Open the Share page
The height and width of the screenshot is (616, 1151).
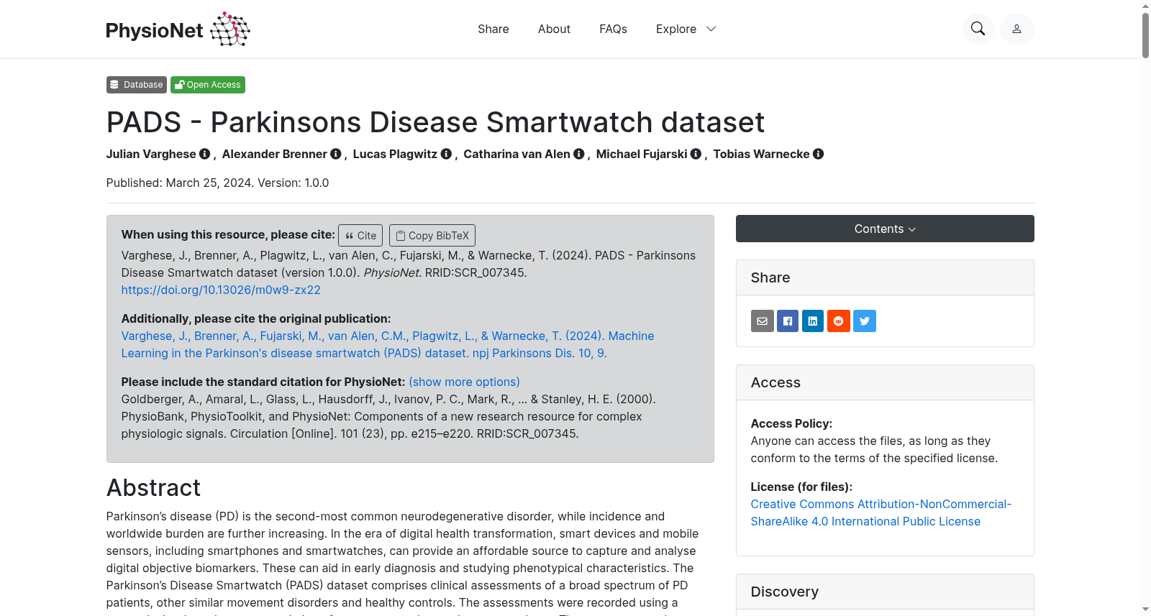tap(493, 29)
